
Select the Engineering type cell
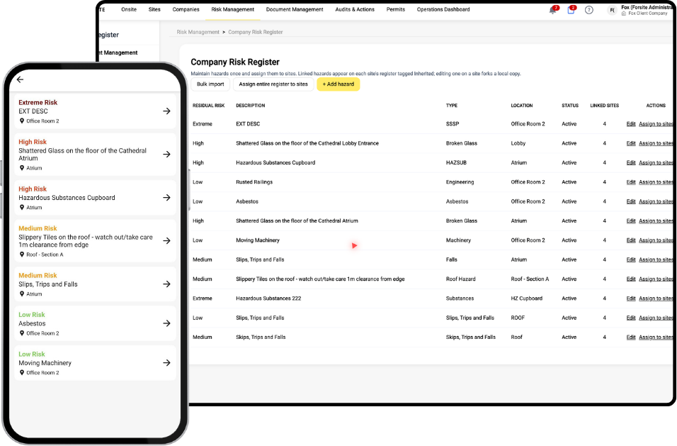(460, 182)
